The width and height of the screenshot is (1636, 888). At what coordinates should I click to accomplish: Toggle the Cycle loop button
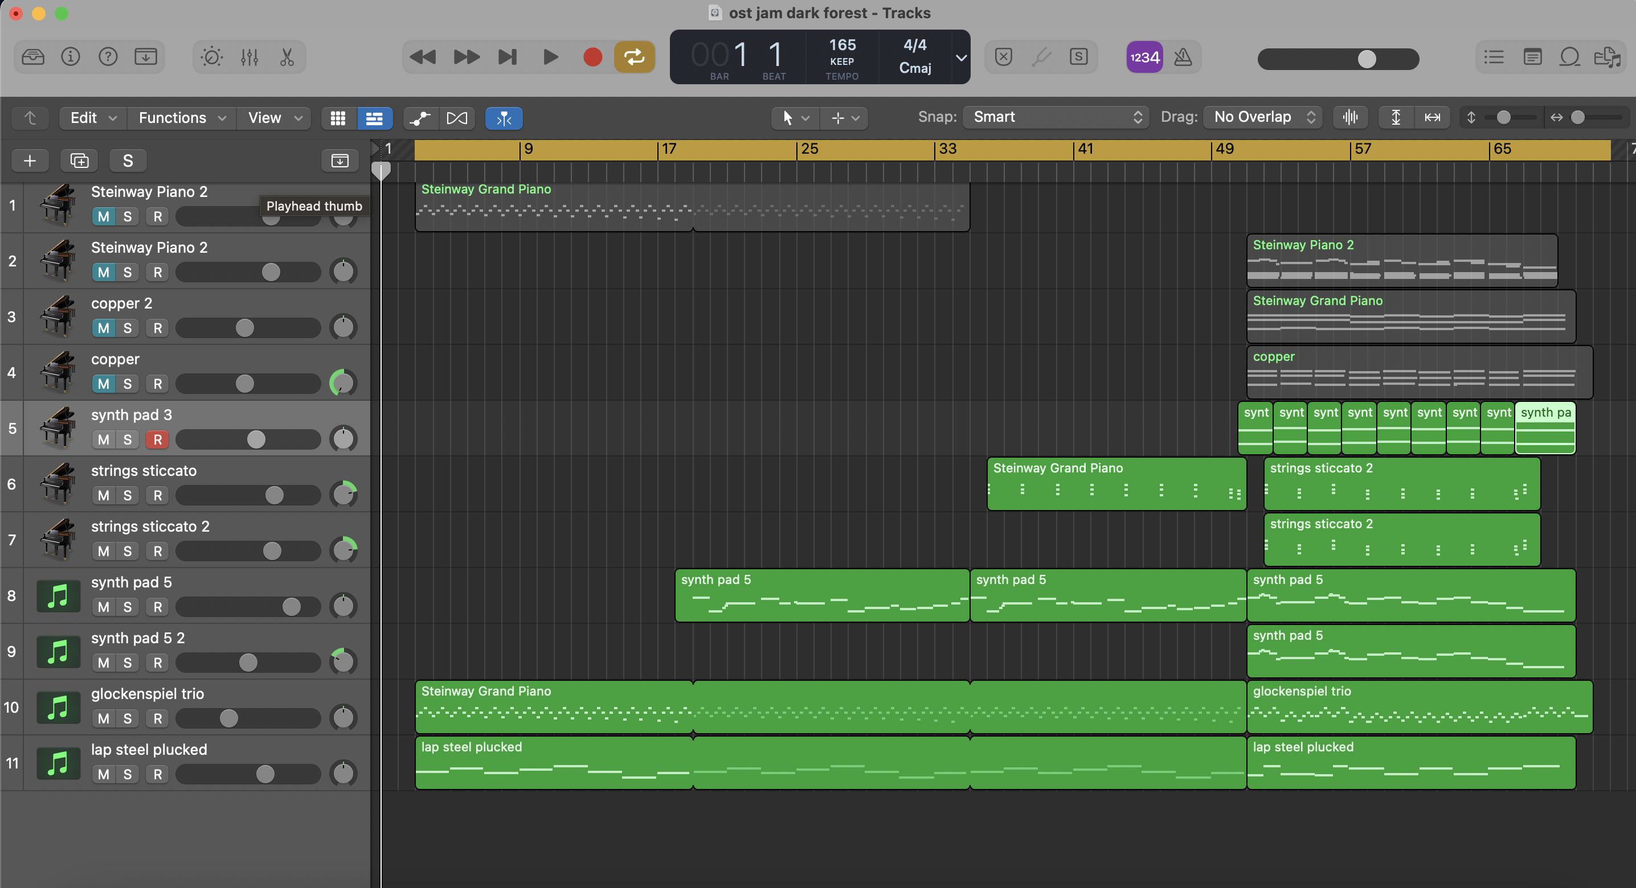[634, 57]
